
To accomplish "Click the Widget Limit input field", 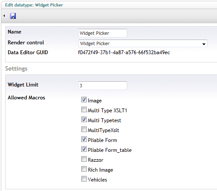I will 103,86.
